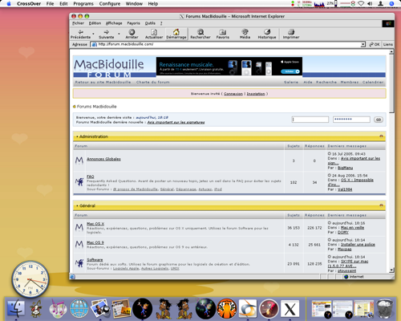Open the Galerie link
Screen dimensions: 401x321
pyautogui.click(x=291, y=82)
